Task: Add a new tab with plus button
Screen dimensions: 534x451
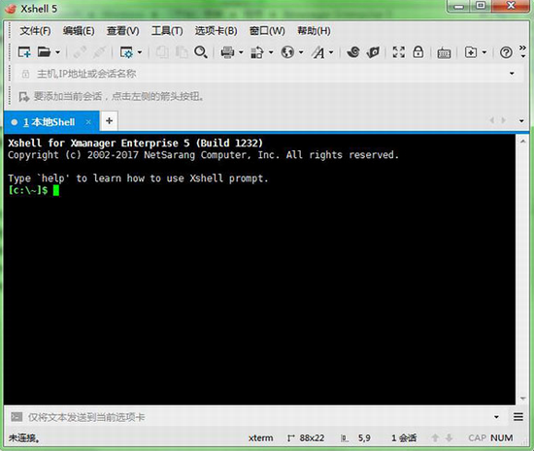Action: click(109, 120)
